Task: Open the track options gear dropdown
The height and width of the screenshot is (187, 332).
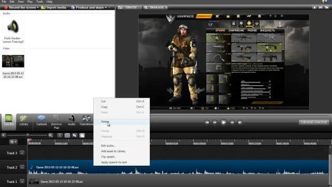Action: [13, 142]
